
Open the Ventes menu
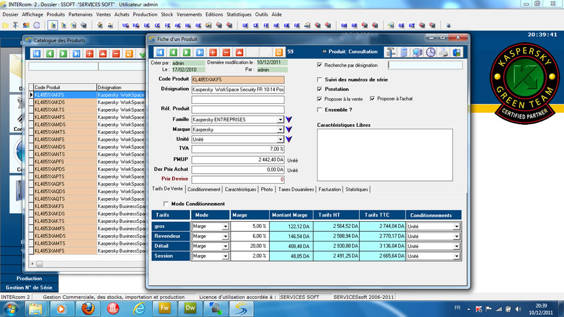coord(103,15)
